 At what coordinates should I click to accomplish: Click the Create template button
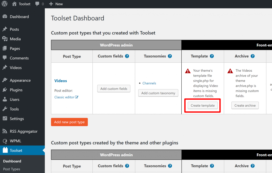tap(203, 105)
